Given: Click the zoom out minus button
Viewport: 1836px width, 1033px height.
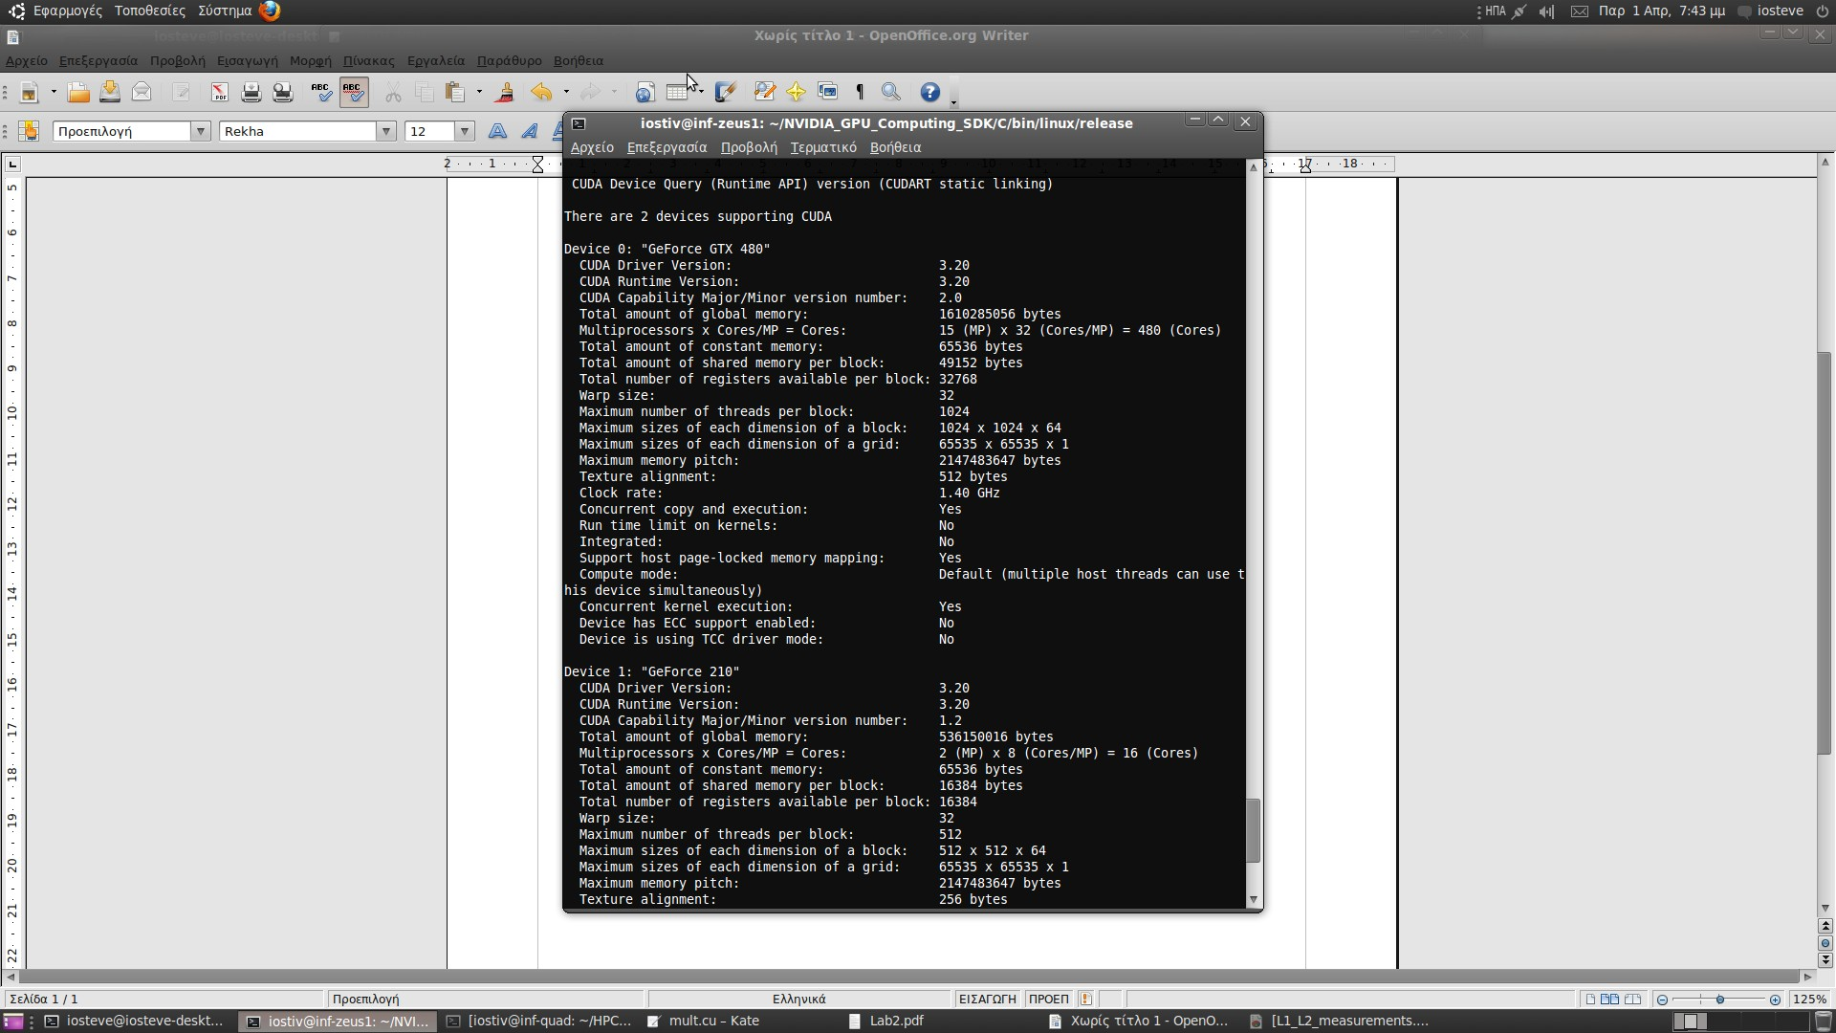Looking at the screenshot, I should (x=1662, y=1000).
